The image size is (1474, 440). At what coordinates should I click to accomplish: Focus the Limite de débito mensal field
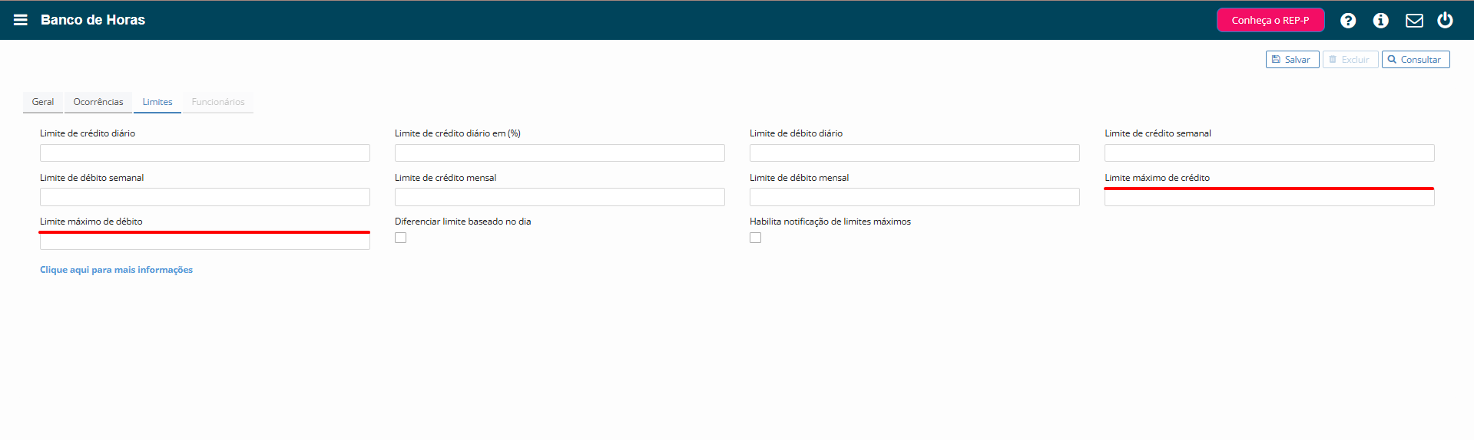point(915,197)
